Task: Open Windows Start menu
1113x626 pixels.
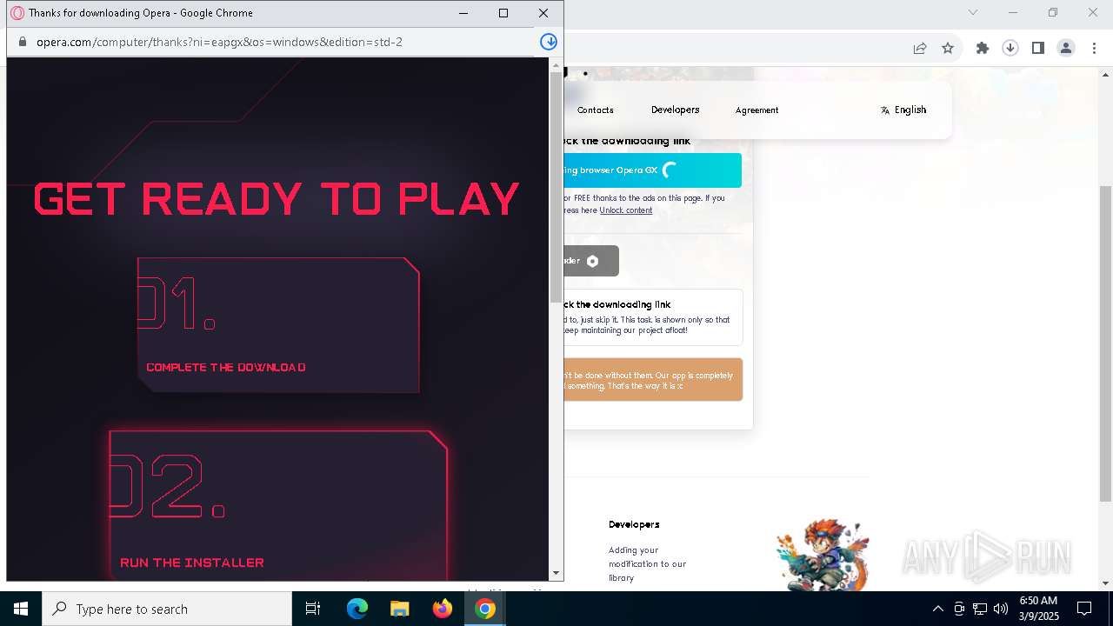Action: coord(21,609)
